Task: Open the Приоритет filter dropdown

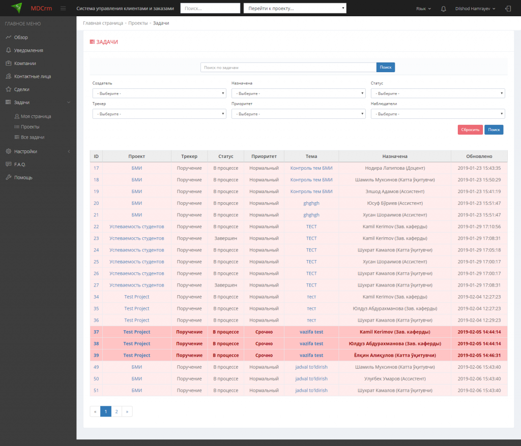Action: [x=298, y=114]
